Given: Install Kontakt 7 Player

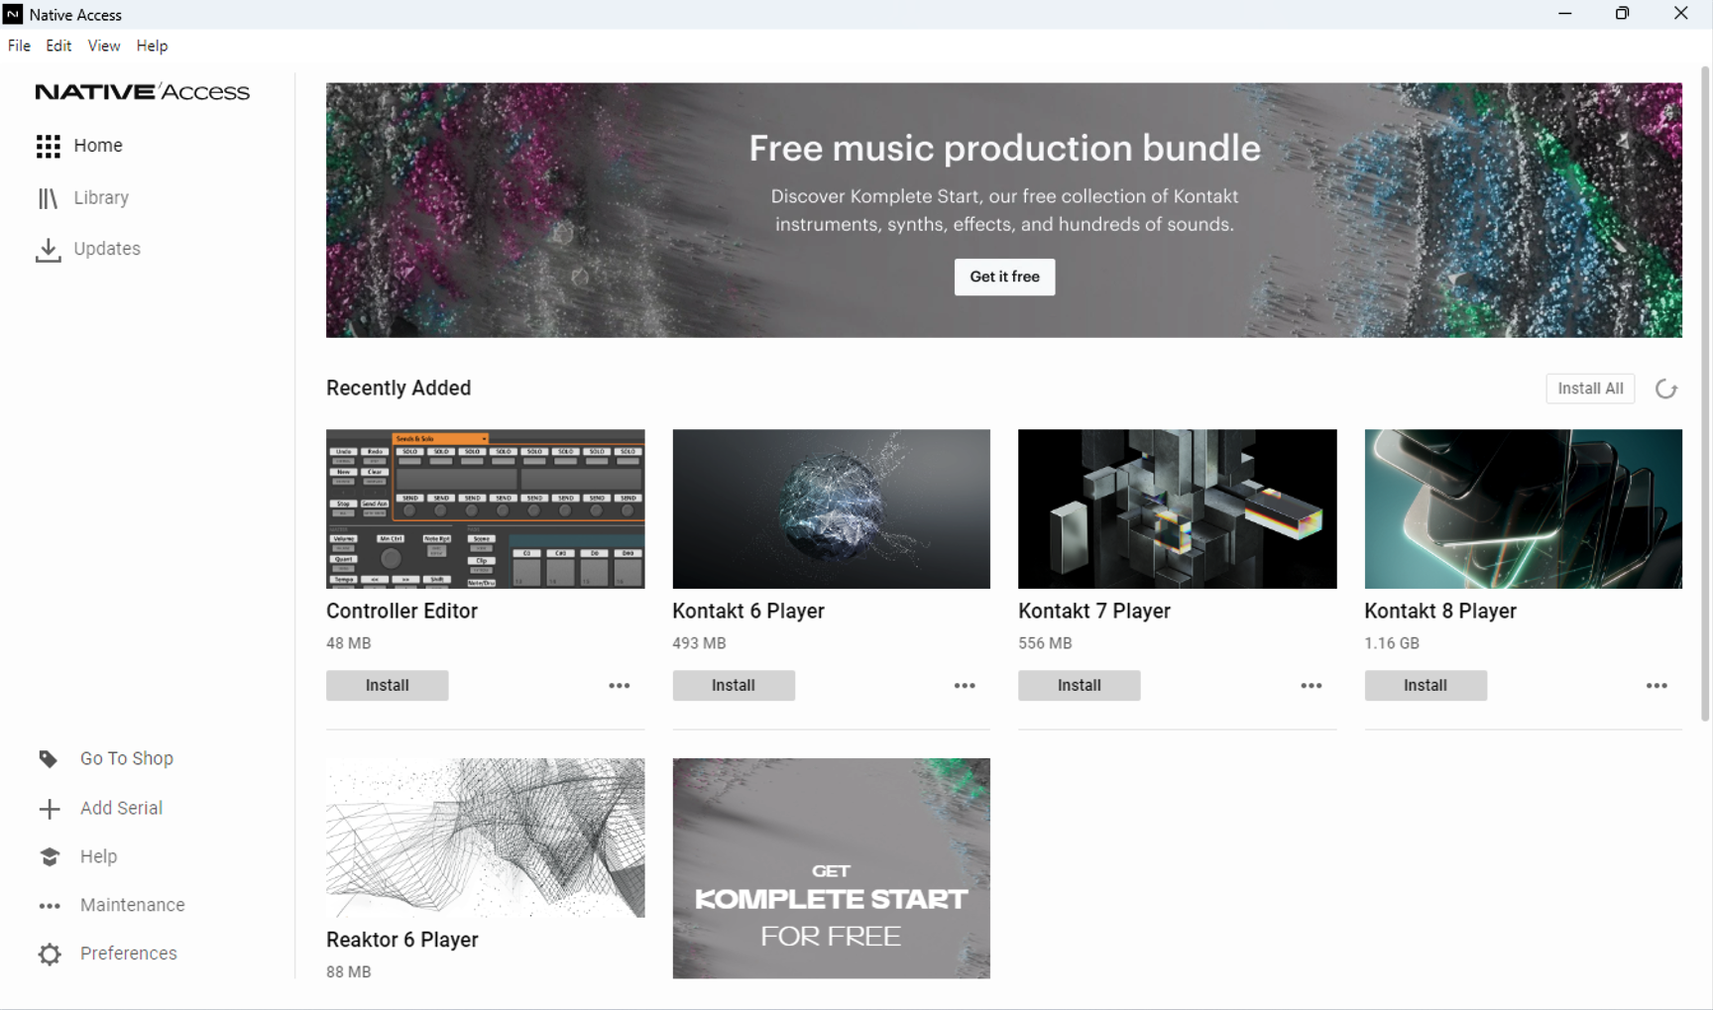Looking at the screenshot, I should click(x=1079, y=686).
